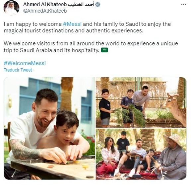This screenshot has height=185, width=191.
Task: Open the three-dot more options menu
Action: point(184,5)
